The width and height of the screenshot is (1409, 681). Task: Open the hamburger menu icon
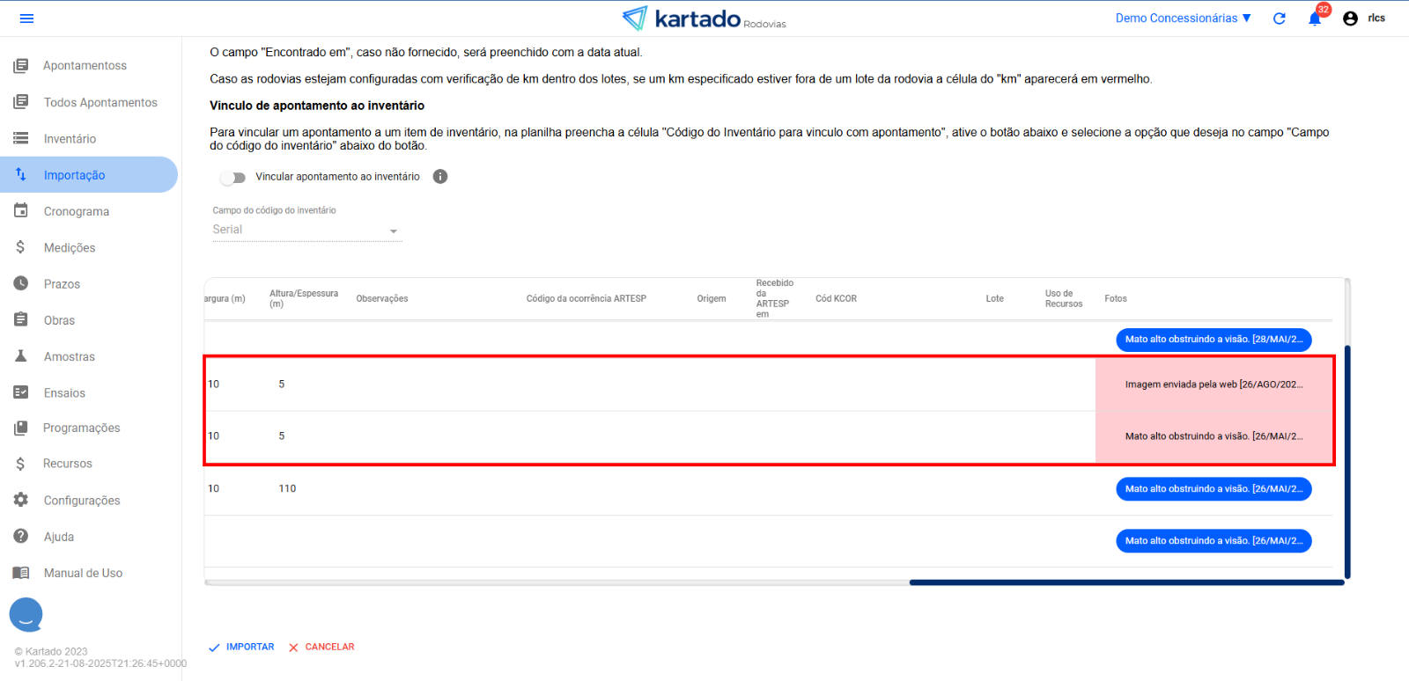26,18
